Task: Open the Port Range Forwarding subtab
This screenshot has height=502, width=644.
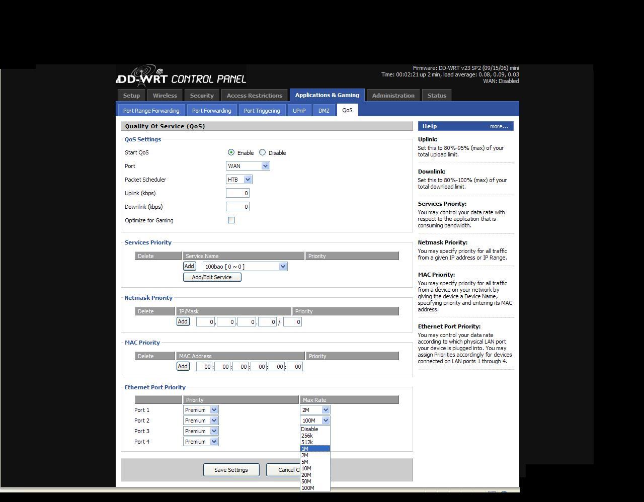Action: point(151,111)
